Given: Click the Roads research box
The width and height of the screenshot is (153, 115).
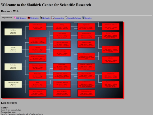Looking at the screenshot, I should pos(38,84).
